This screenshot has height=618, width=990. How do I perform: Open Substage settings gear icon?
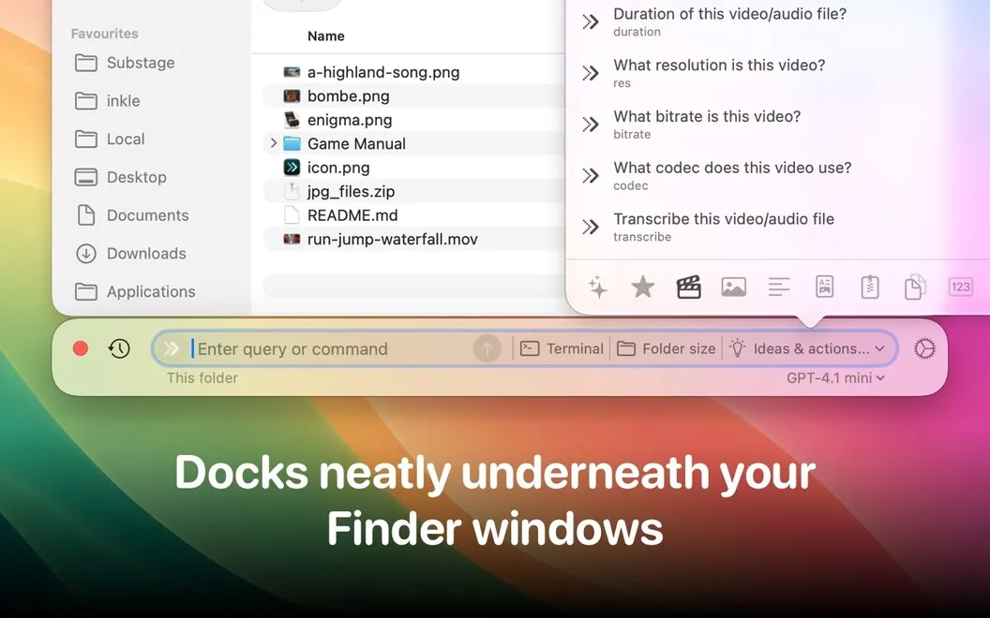tap(925, 348)
